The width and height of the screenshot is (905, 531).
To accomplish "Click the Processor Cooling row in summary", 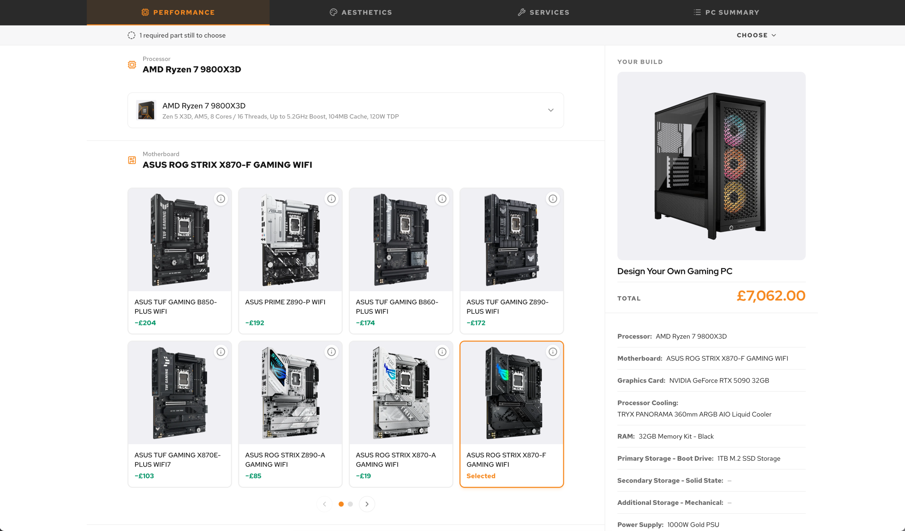I will [x=711, y=409].
